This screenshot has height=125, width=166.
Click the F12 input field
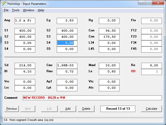tap(151, 31)
